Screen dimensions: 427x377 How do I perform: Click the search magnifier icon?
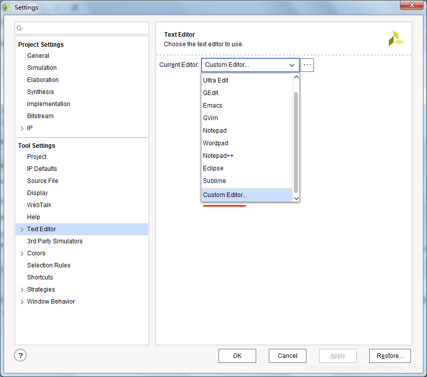point(20,28)
